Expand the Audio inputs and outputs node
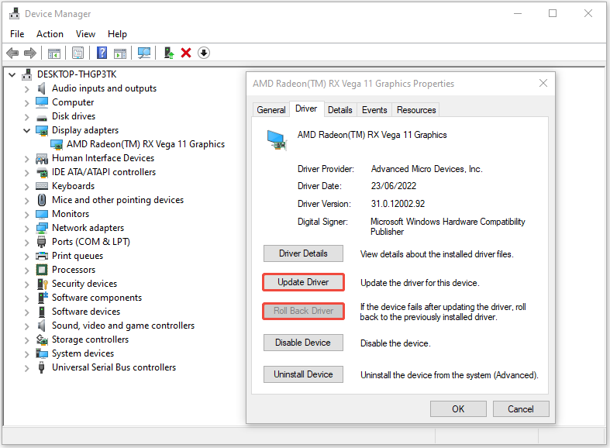This screenshot has width=610, height=448. (x=27, y=88)
